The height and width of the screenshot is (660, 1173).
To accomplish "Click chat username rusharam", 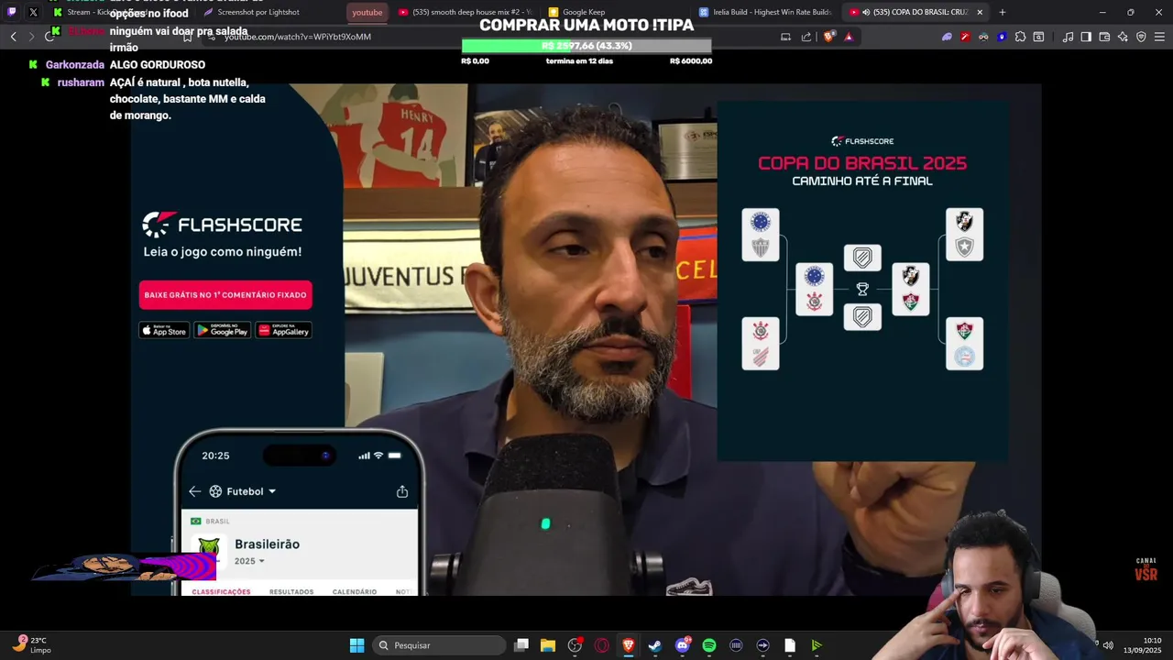I will tap(81, 82).
